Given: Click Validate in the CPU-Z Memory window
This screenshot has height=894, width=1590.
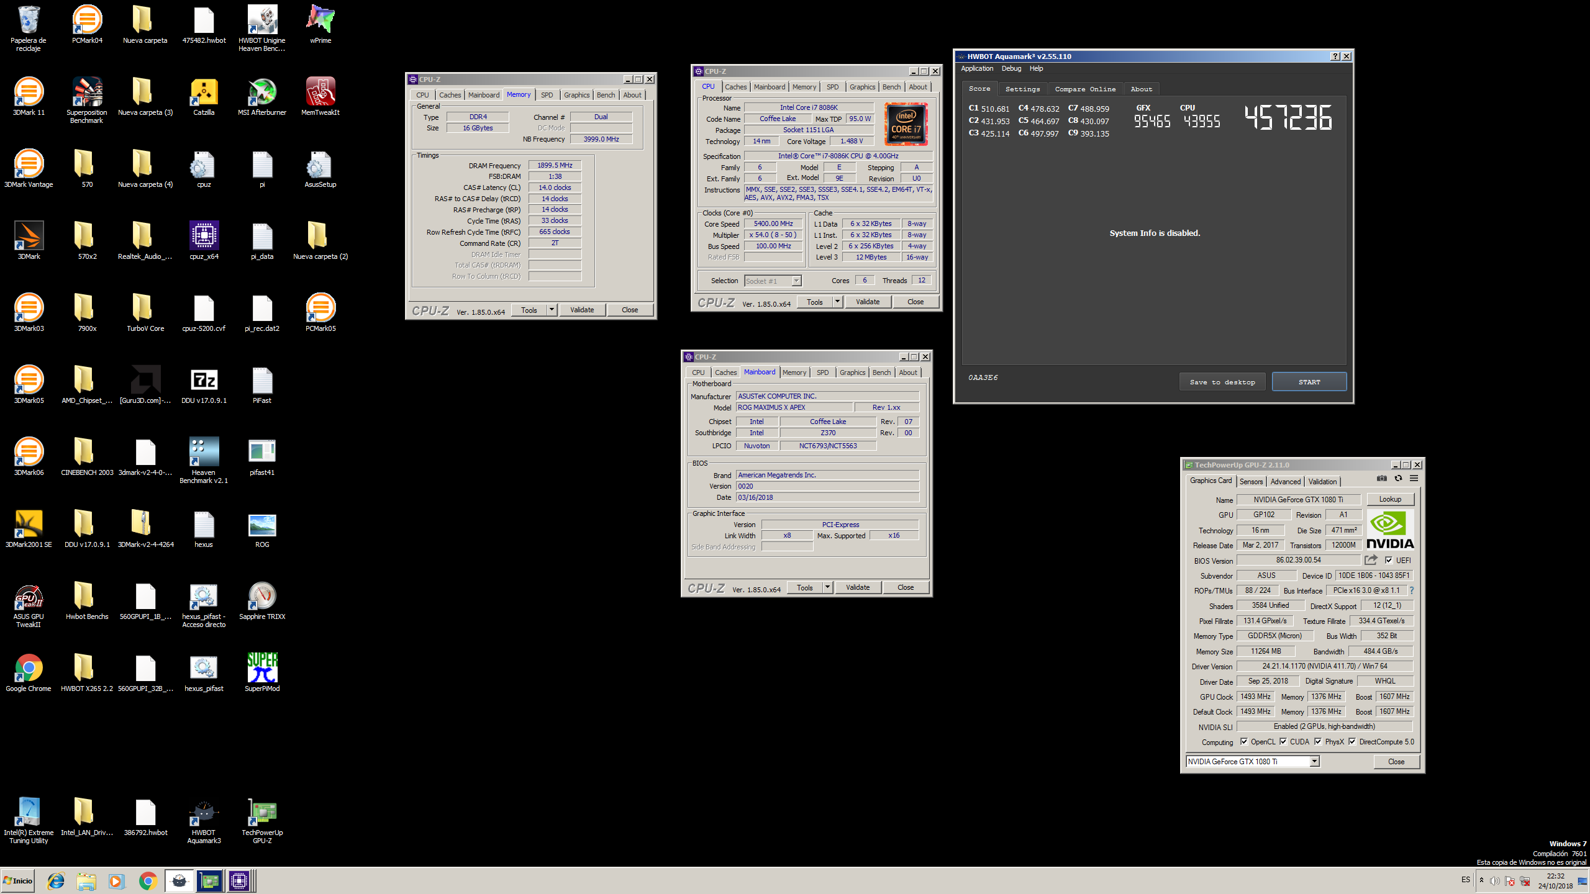Looking at the screenshot, I should (x=582, y=309).
